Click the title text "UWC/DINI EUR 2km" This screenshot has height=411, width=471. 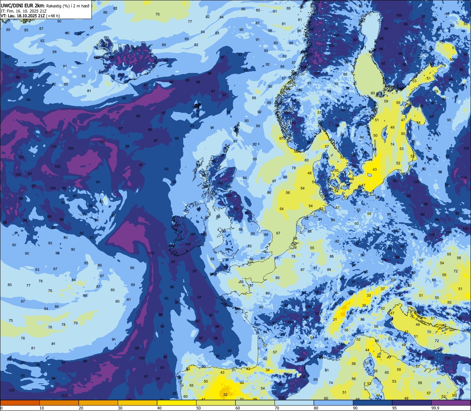[22, 5]
